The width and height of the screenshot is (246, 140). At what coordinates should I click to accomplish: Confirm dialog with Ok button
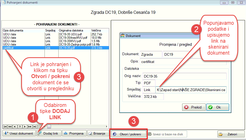click(217, 107)
